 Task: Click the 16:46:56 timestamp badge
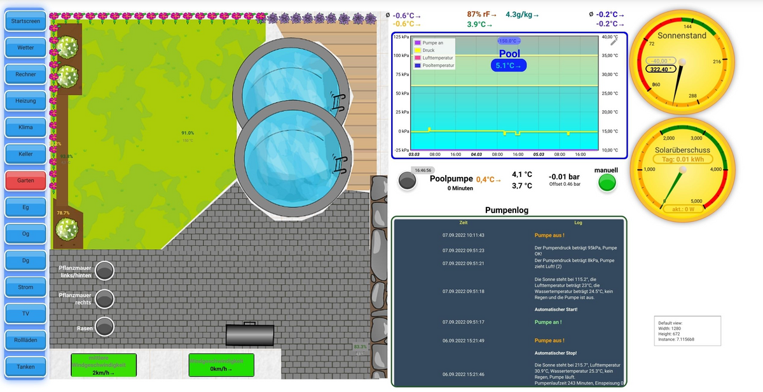[x=423, y=170]
